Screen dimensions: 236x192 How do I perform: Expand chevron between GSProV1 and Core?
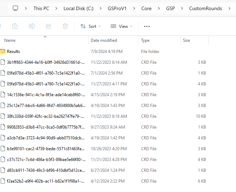(x=134, y=8)
